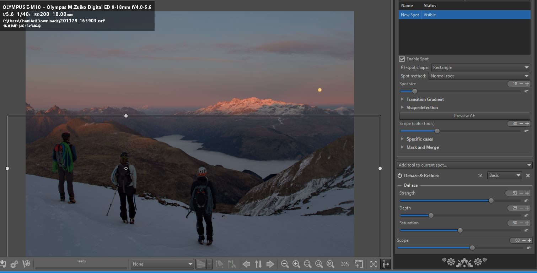Screen dimensions: 537x273
Task: Send image to processing queue icon
Action: (x=14, y=264)
